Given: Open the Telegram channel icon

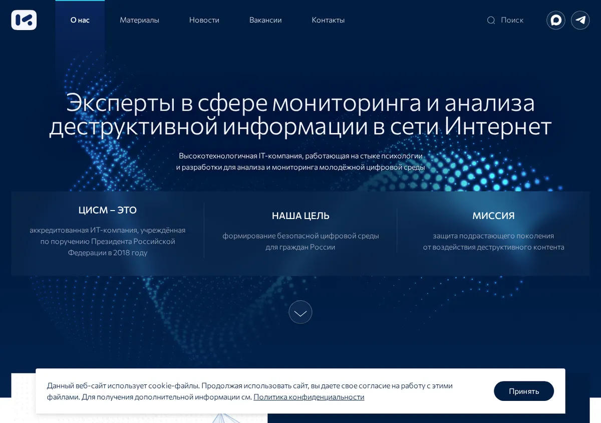Looking at the screenshot, I should pyautogui.click(x=580, y=20).
